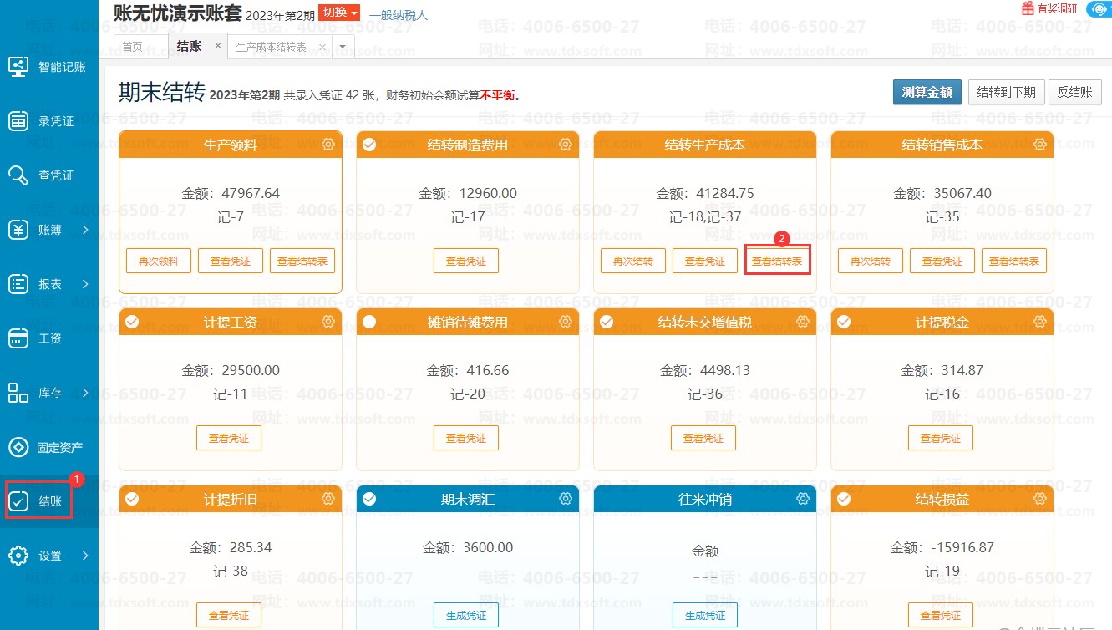Open the 智能记账 sidebar icon
Viewport: 1112px width, 630px height.
tap(18, 67)
